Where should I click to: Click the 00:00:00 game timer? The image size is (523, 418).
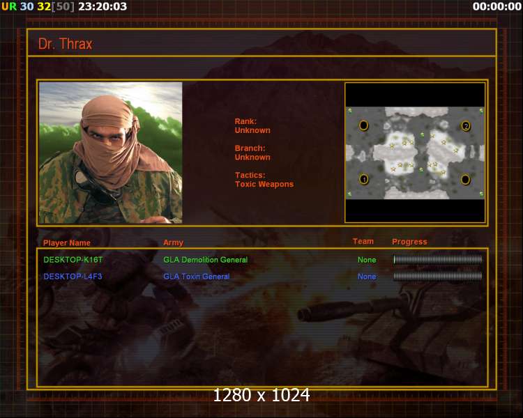pyautogui.click(x=497, y=6)
